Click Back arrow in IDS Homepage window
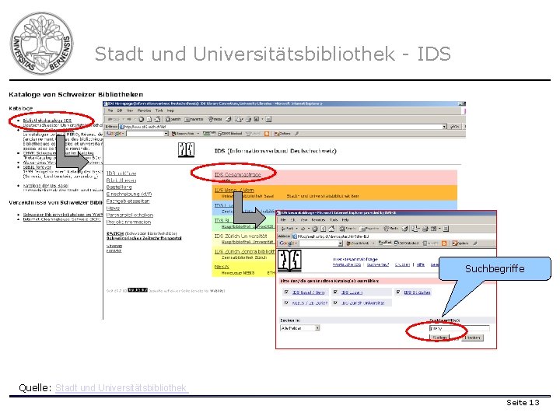This screenshot has width=560, height=420. point(114,119)
